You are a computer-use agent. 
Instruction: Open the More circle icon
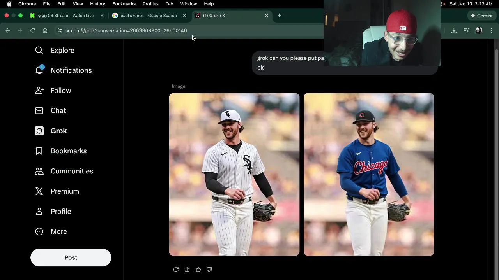(x=39, y=231)
